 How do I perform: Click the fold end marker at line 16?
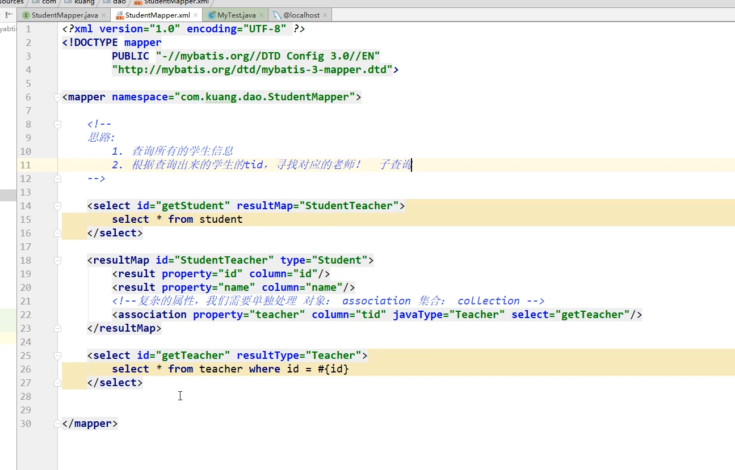57,233
